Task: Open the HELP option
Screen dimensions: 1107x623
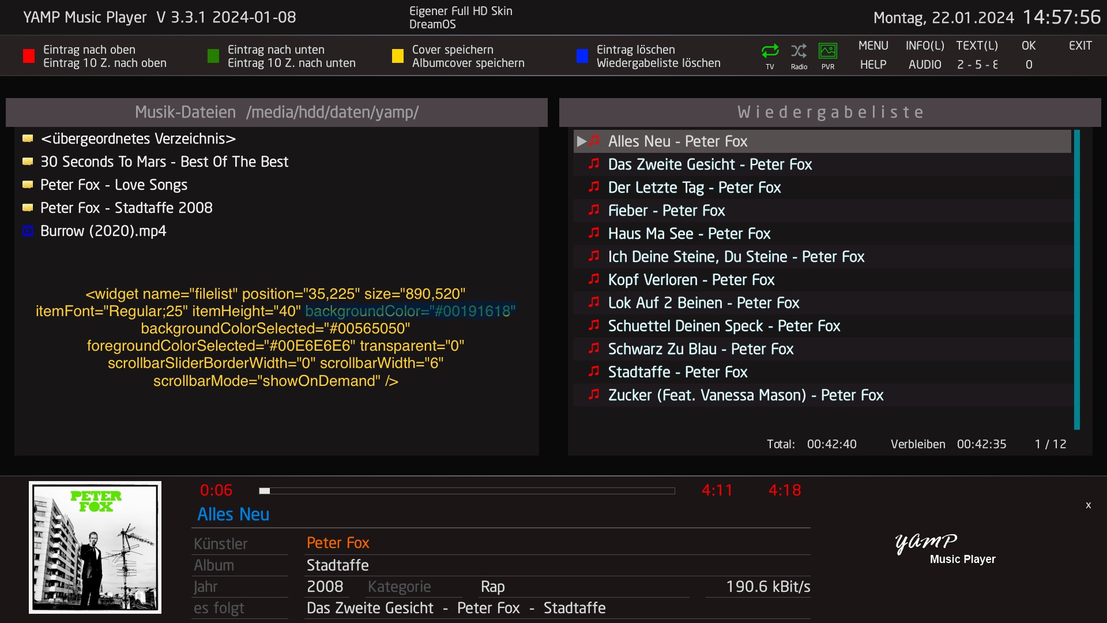Action: point(873,65)
